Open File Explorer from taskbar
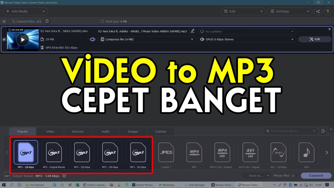 point(37,185)
